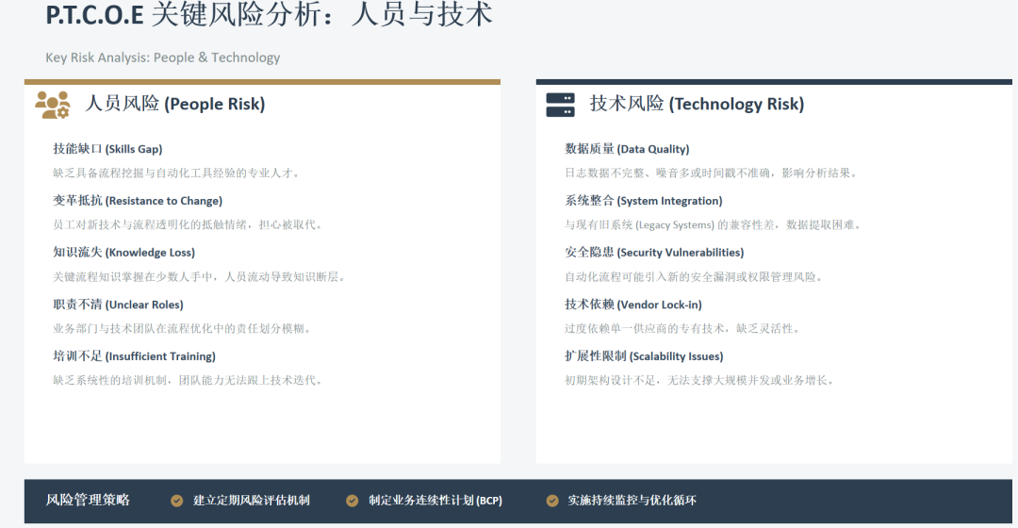Select the 技能缺口 (Skills Gap) item
Viewport: 1018px width, 528px height.
tap(107, 149)
